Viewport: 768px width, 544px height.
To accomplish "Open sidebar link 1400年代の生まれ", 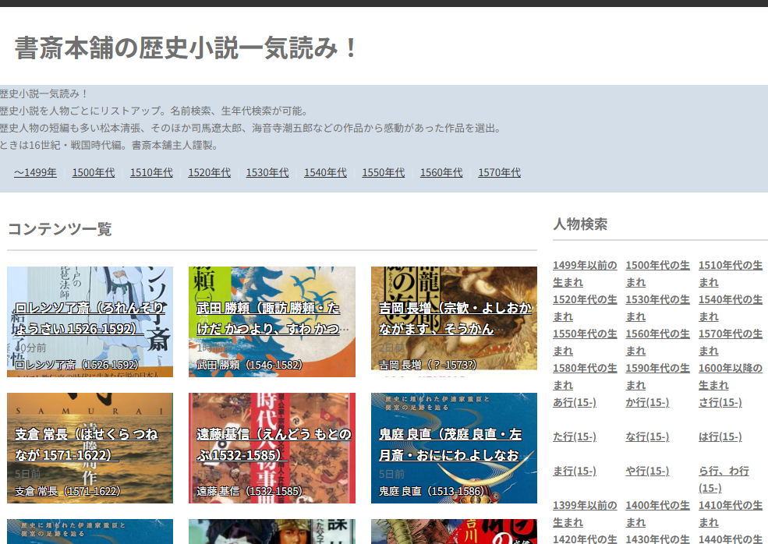I will point(657,514).
